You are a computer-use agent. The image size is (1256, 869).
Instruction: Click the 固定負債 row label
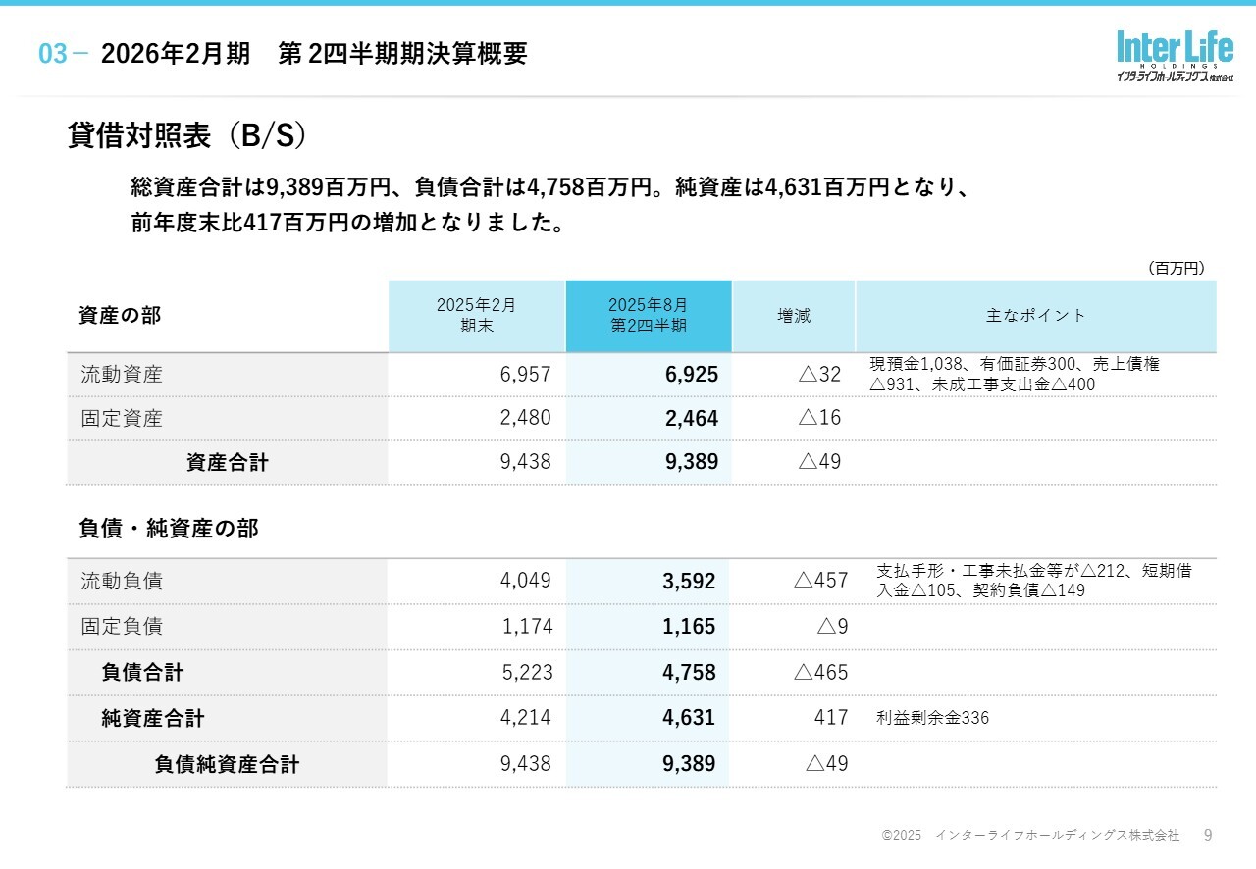coord(122,627)
